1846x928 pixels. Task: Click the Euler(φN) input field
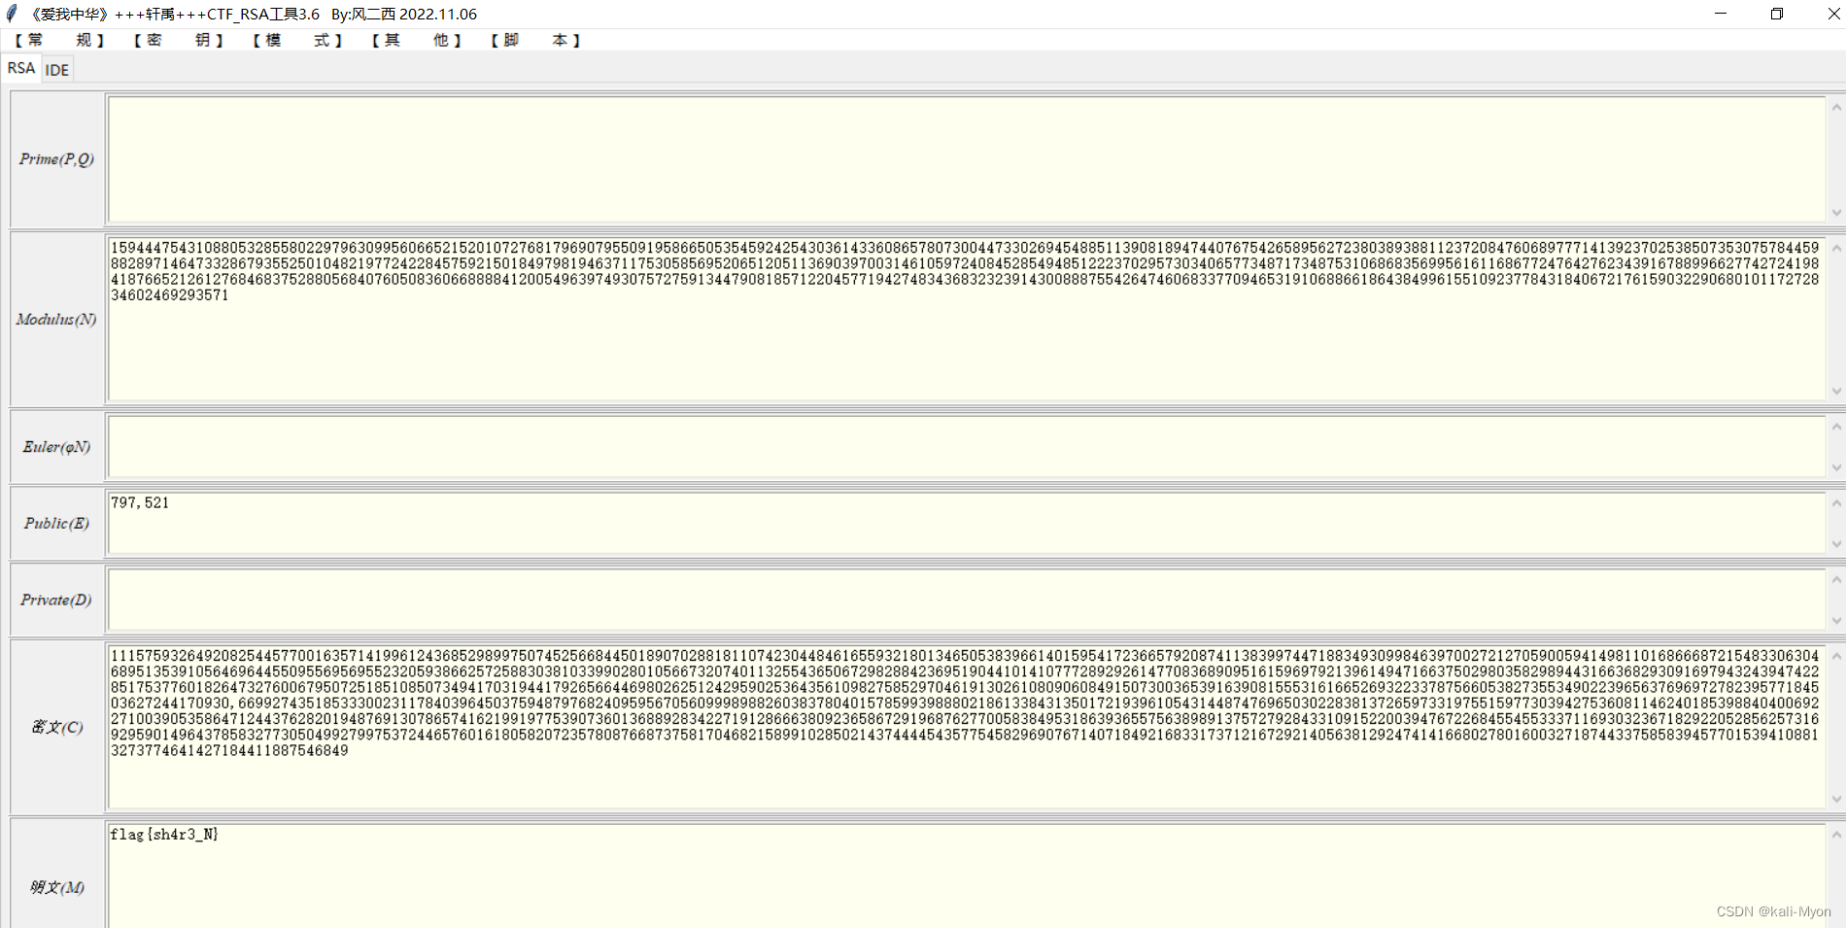coord(874,446)
